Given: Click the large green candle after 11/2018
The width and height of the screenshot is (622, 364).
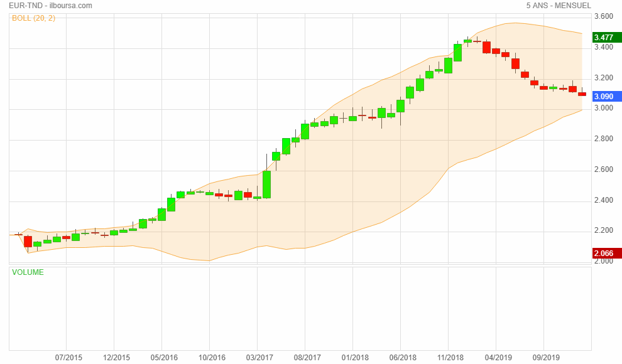Looking at the screenshot, I should tap(458, 53).
